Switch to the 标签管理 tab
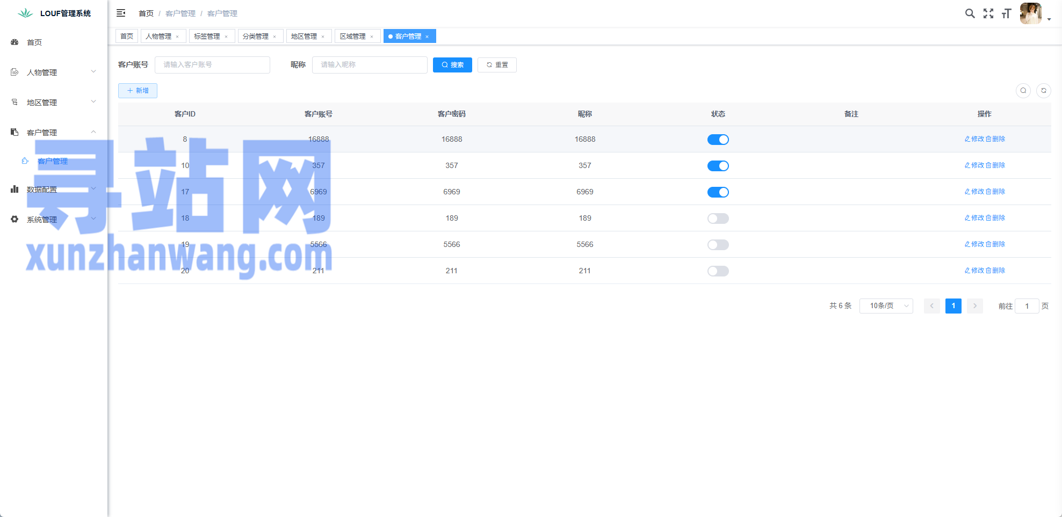This screenshot has width=1062, height=517. click(x=207, y=37)
